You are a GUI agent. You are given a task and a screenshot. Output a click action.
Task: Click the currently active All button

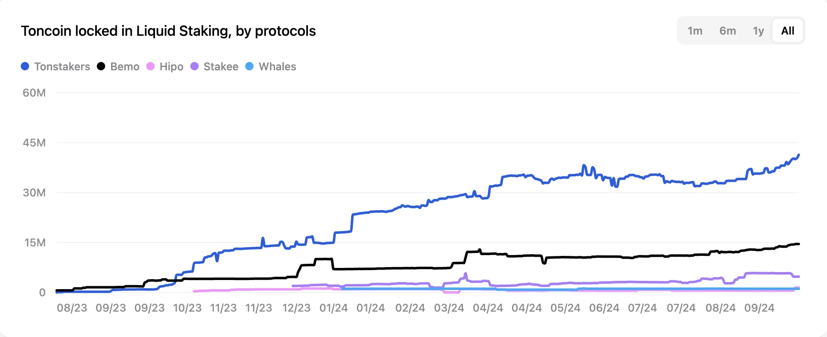(x=788, y=30)
